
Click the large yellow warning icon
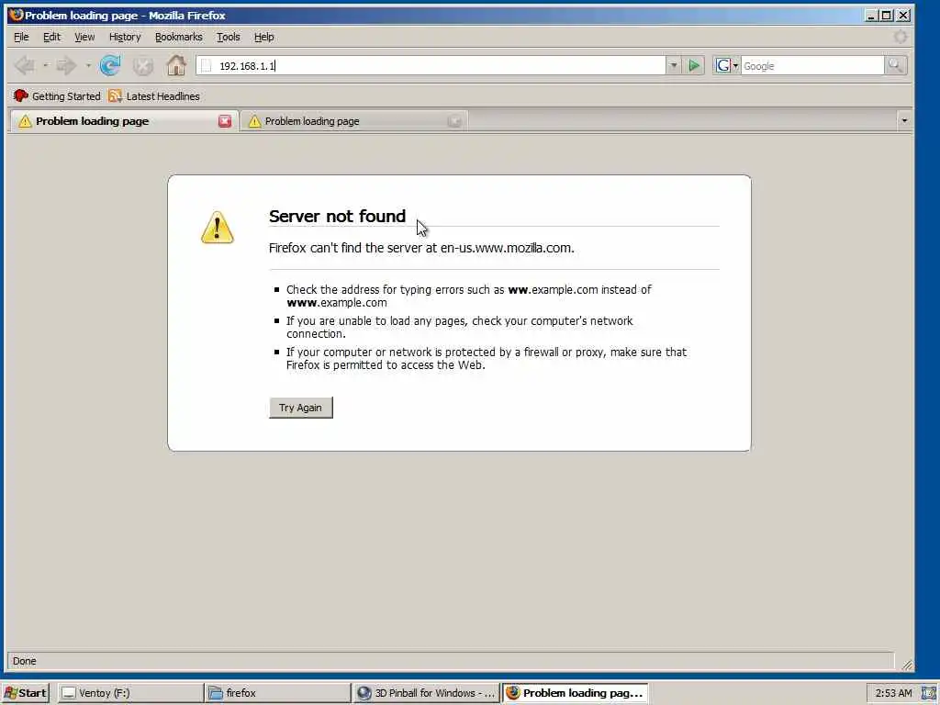217,228
